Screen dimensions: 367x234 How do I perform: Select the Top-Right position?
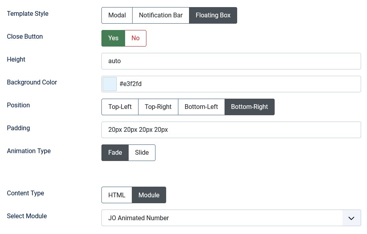[x=158, y=107]
